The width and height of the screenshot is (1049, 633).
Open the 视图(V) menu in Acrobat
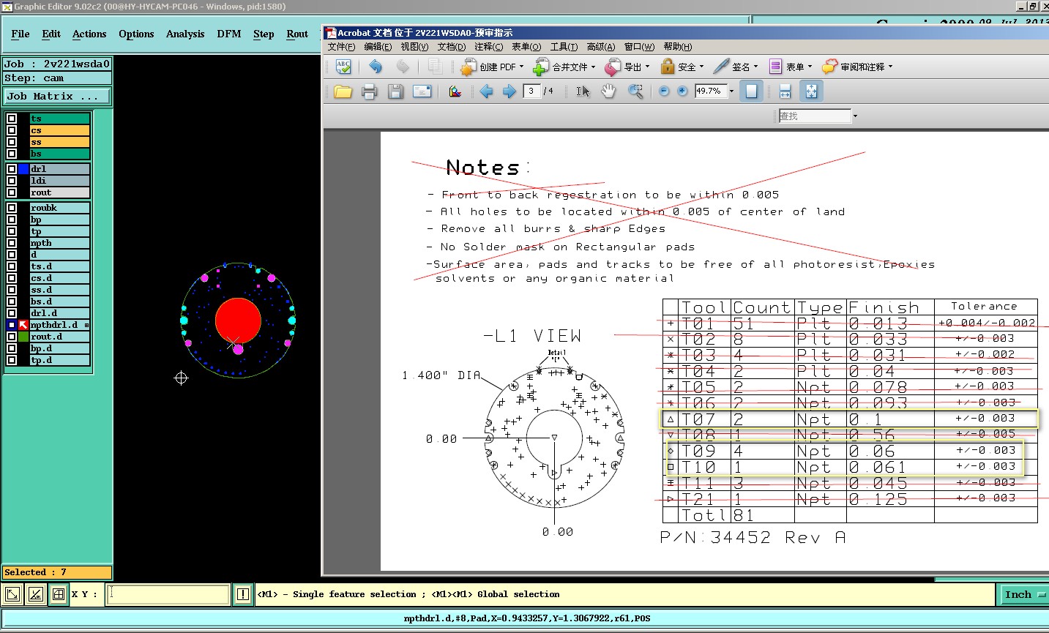pyautogui.click(x=414, y=47)
